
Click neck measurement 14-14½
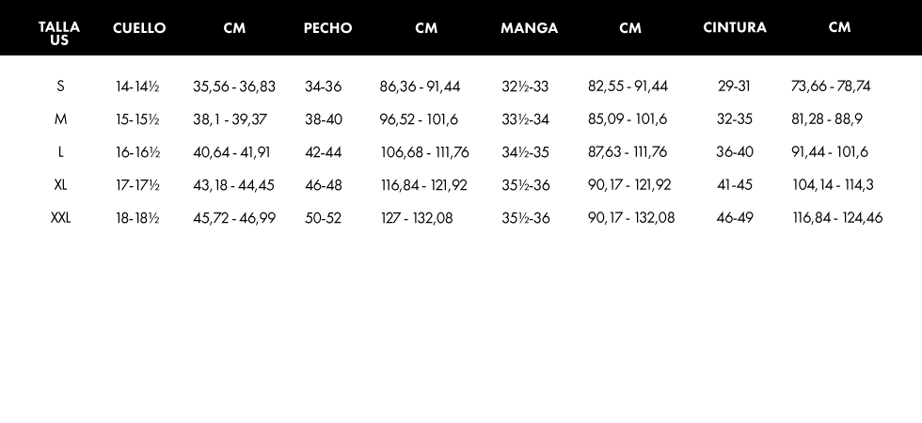point(137,86)
